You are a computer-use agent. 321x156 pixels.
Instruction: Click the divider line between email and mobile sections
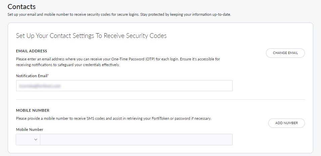click(160, 100)
